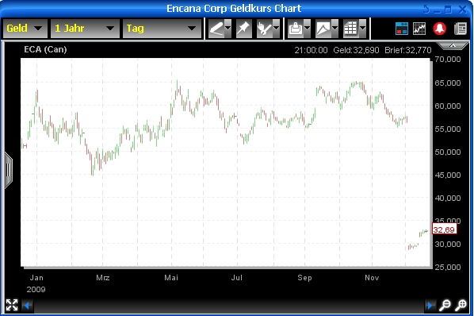This screenshot has height=316, width=474.
Task: Open the Geld price type dropdown
Action: (x=25, y=29)
